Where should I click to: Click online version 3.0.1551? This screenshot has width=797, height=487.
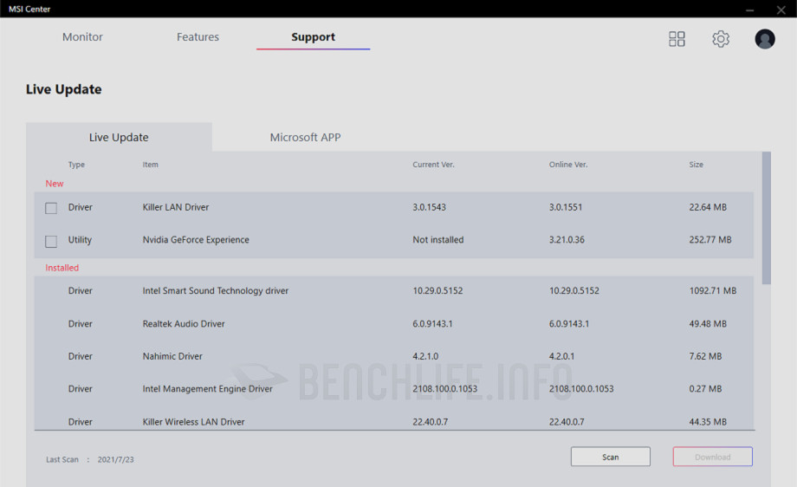(x=566, y=207)
